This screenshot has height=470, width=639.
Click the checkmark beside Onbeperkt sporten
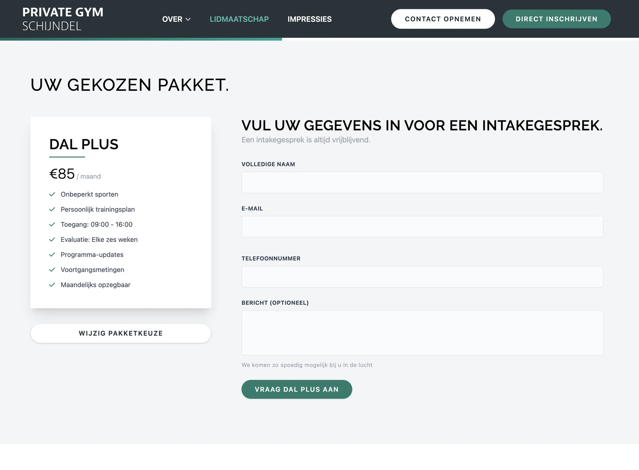coord(52,194)
